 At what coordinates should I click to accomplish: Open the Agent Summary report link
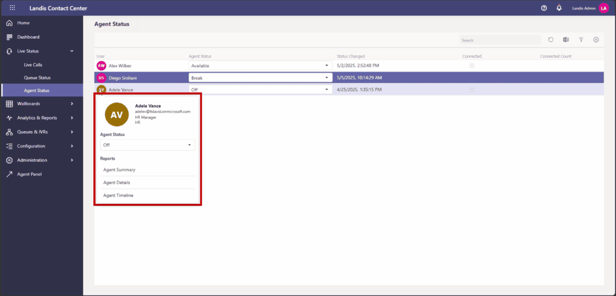(119, 170)
